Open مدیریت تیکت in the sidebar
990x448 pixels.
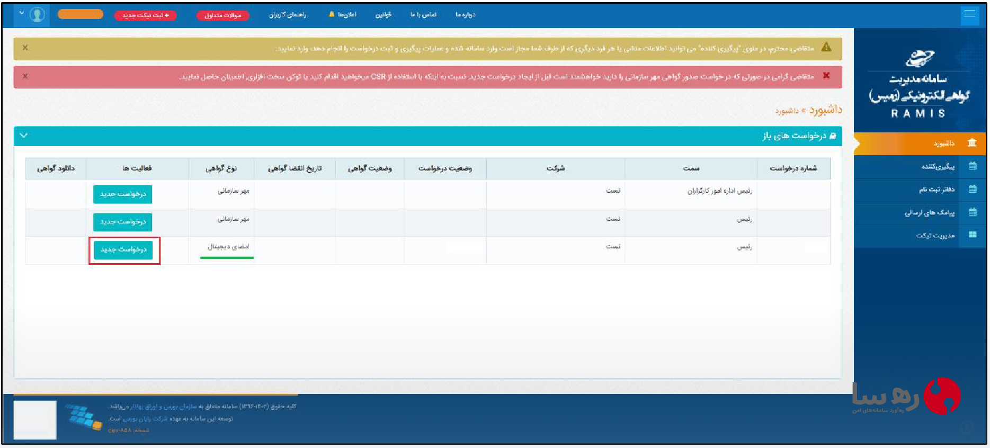point(920,235)
